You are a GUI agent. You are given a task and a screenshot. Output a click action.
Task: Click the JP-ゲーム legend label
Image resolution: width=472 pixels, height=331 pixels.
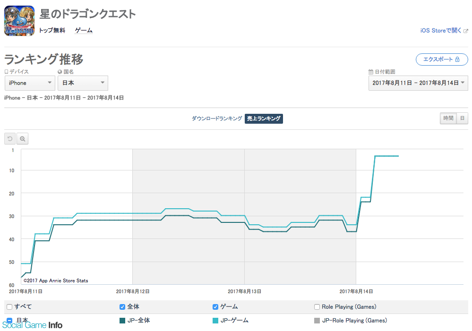(234, 321)
